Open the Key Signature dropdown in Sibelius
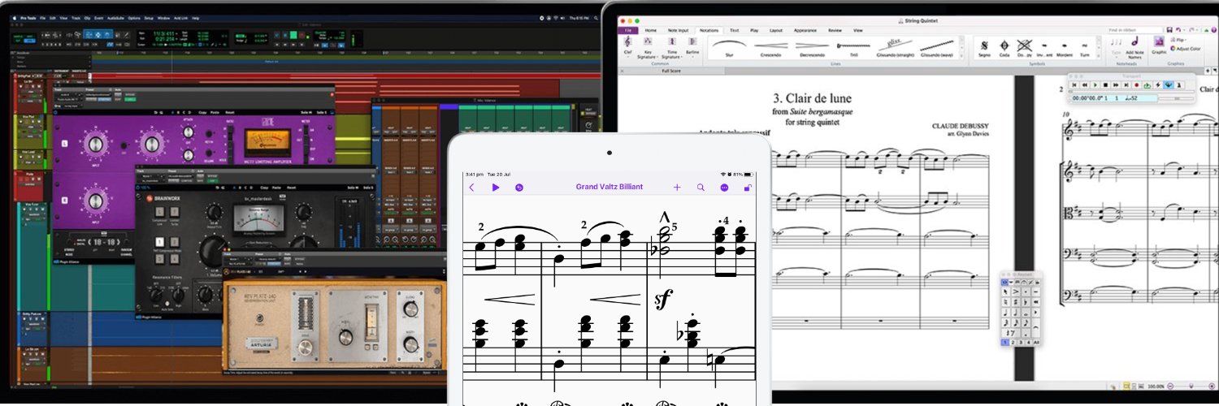 (x=648, y=47)
